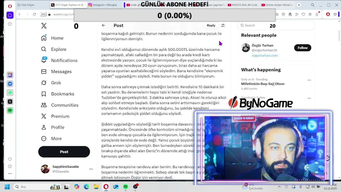Open Opera sidebar three-dot settings

tap(10, 173)
